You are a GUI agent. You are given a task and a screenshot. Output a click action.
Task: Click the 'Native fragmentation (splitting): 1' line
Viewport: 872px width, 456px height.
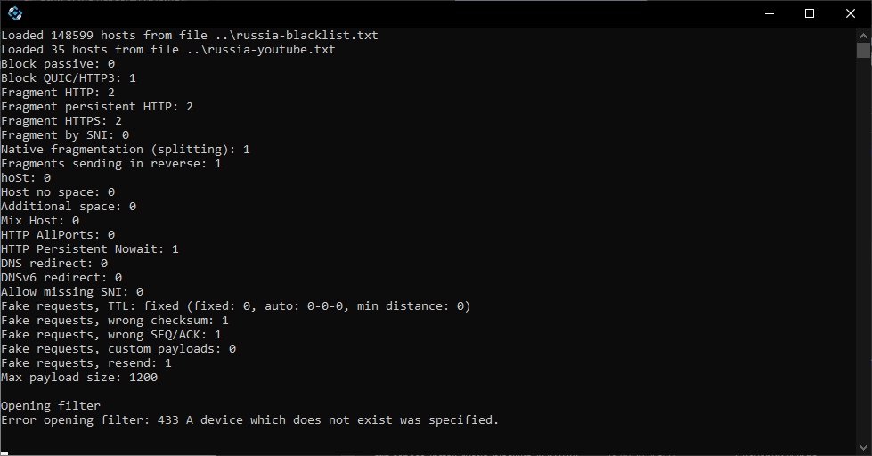126,149
